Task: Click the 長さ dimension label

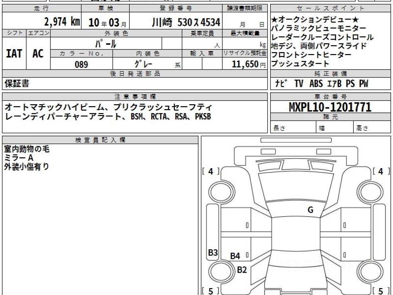Action: [x=279, y=128]
